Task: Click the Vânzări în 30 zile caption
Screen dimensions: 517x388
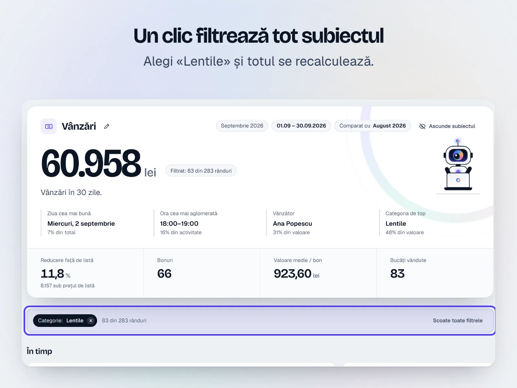Action: 71,192
